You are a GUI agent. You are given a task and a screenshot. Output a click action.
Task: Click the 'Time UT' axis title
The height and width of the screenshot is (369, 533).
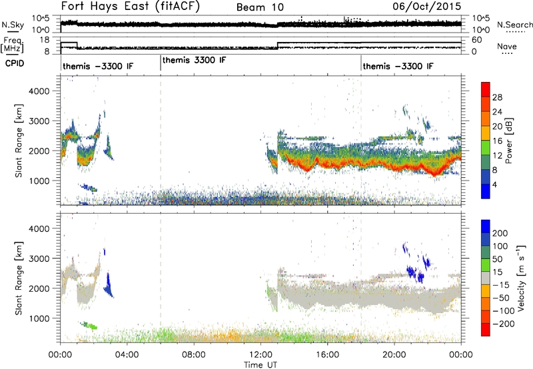pos(261,364)
